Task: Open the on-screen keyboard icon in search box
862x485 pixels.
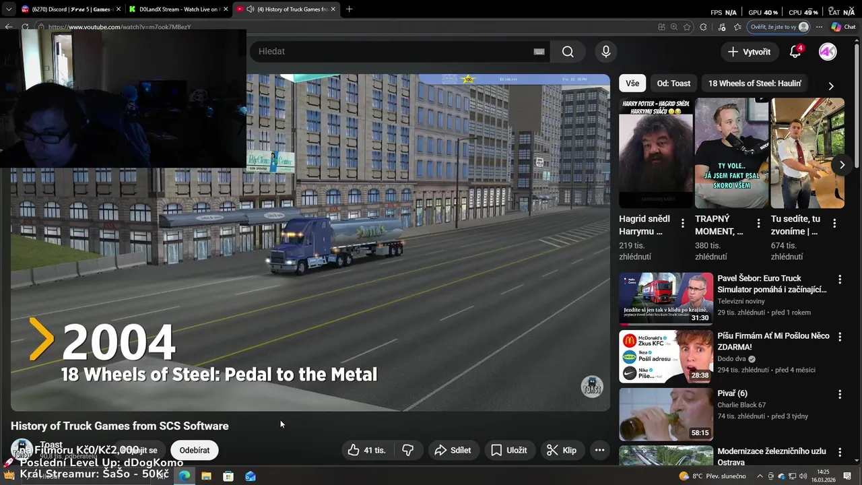Action: coord(539,52)
